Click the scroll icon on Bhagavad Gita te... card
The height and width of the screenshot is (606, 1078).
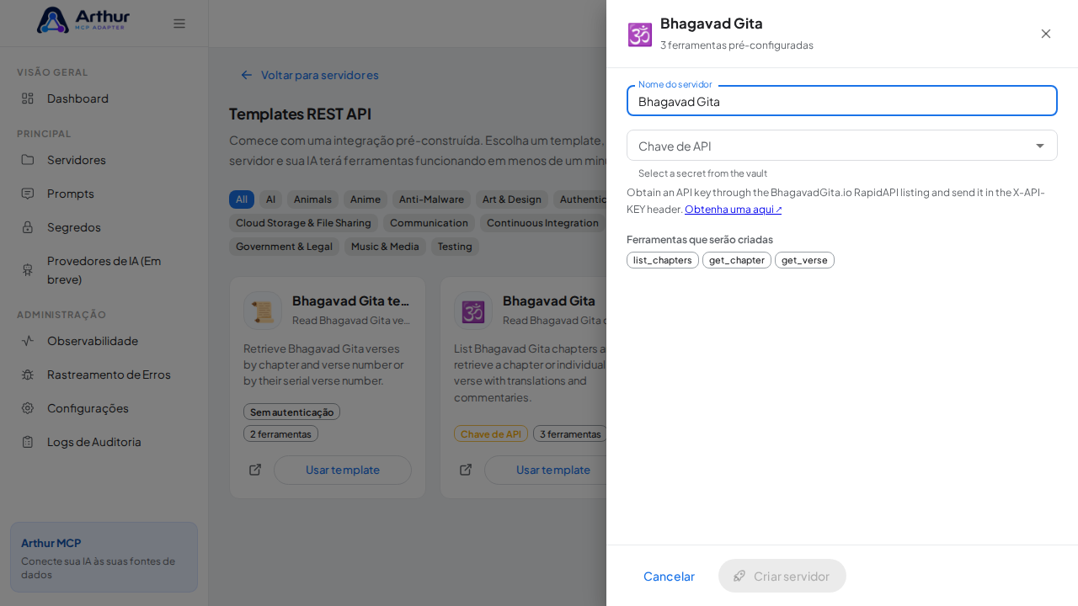263,311
